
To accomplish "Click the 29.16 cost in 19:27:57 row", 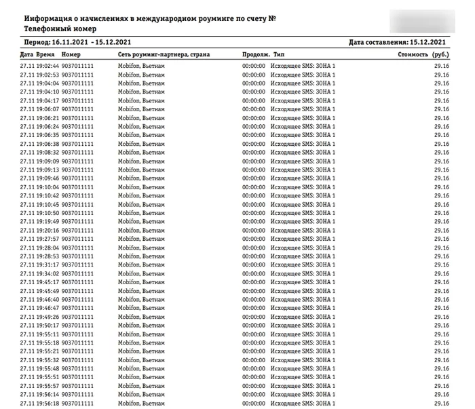I will tap(441, 239).
